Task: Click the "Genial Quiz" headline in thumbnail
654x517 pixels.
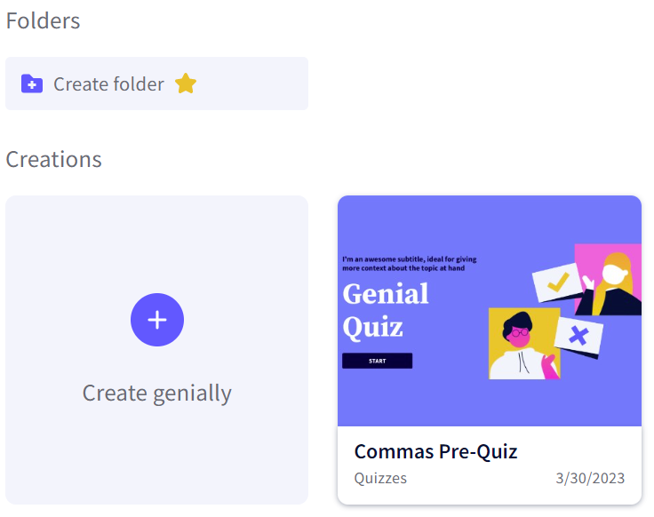Action: (386, 310)
